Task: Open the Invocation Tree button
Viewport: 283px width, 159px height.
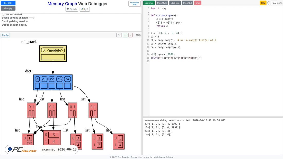Action: tap(135, 4)
